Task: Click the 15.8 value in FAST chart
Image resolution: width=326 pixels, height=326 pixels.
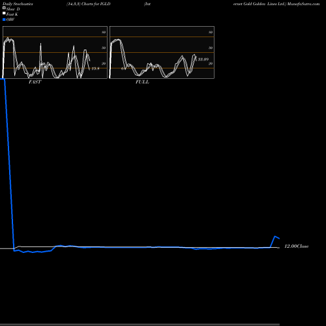Action: (95, 68)
